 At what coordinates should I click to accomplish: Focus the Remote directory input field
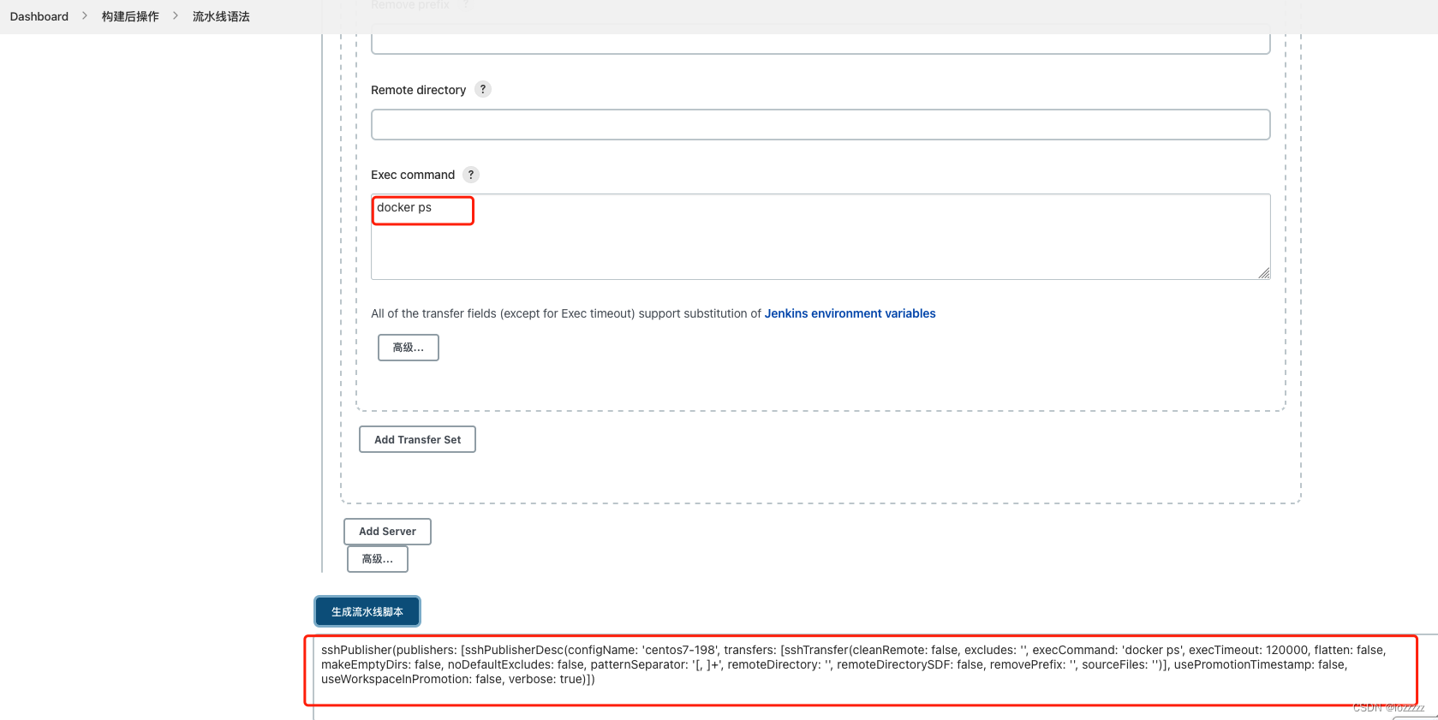[x=820, y=124]
